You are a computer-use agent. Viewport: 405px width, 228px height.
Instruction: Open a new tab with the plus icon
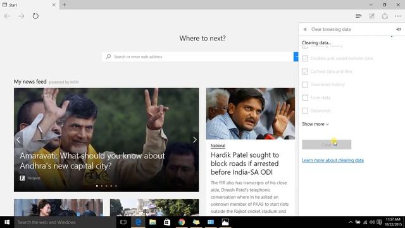pos(65,4)
